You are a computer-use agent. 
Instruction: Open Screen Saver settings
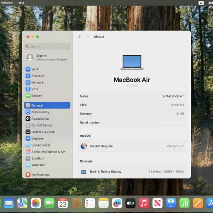47,145
